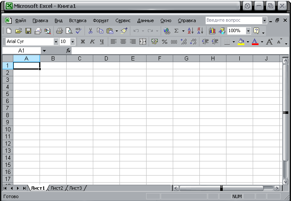291x201 pixels.
Task: Click the insert function fx button
Action: (x=68, y=50)
